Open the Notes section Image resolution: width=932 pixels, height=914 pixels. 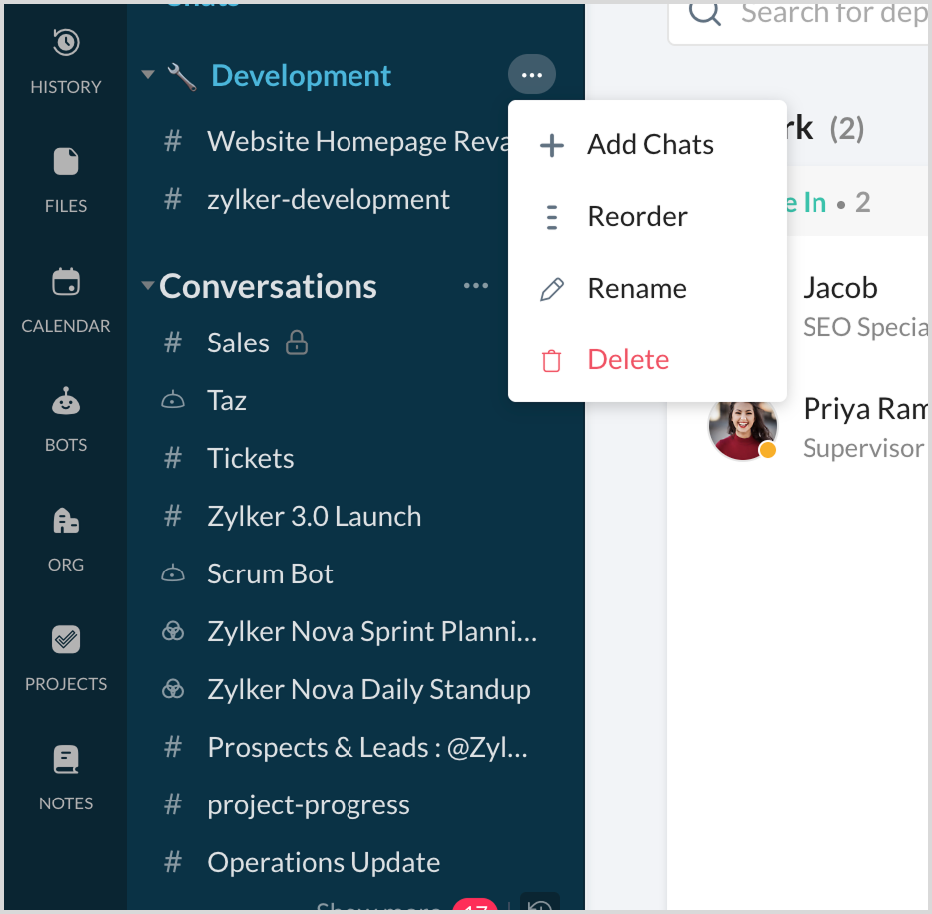click(66, 761)
